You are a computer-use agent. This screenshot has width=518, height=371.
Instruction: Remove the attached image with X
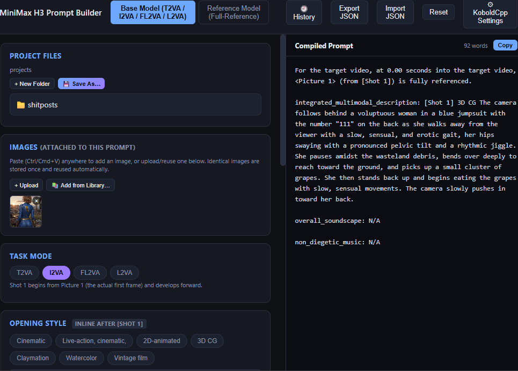(x=37, y=201)
